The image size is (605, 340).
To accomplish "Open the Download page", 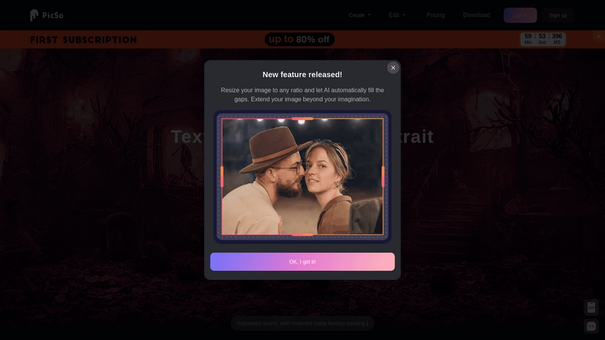I will pos(476,15).
